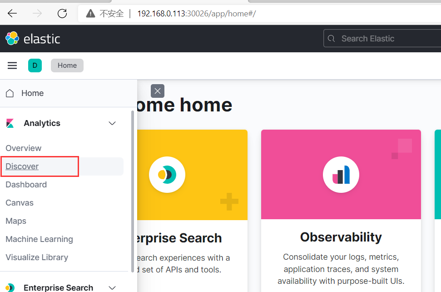Collapse the Analytics section chevron

[112, 123]
